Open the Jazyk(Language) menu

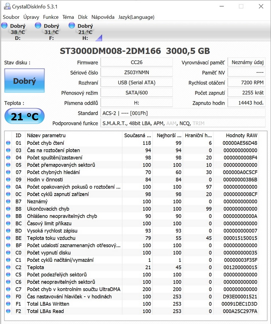pyautogui.click(x=136, y=17)
